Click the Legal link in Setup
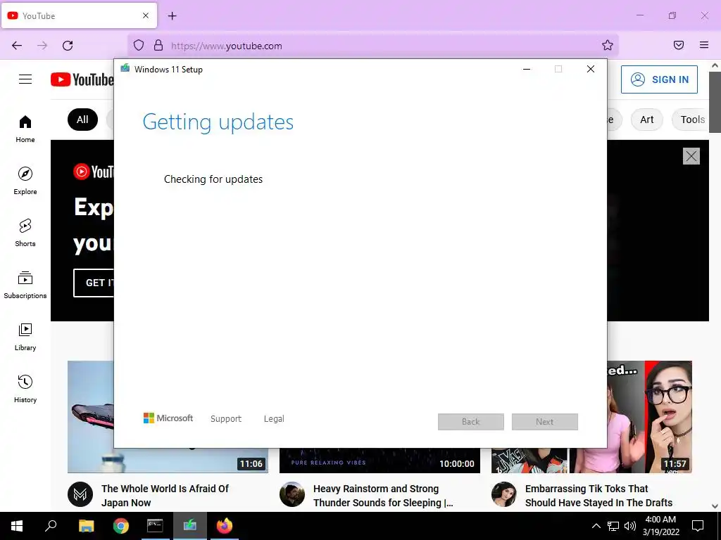Image resolution: width=721 pixels, height=540 pixels. [274, 419]
